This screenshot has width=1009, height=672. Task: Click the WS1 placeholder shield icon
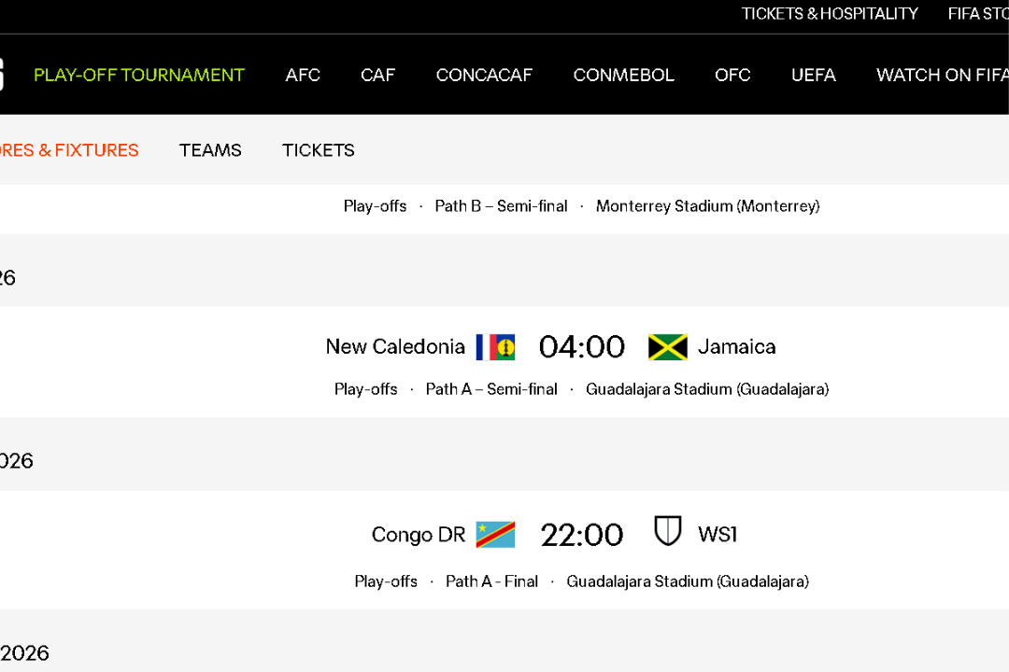coord(667,532)
